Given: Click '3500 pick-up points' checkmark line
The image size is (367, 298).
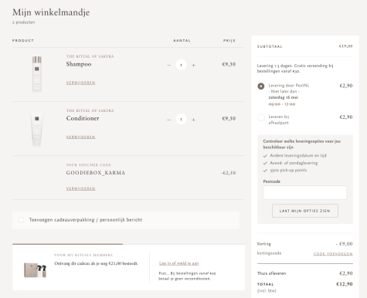Looking at the screenshot, I should [x=285, y=170].
